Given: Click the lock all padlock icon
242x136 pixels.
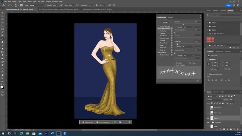Looking at the screenshot, I should pyautogui.click(x=223, y=103).
